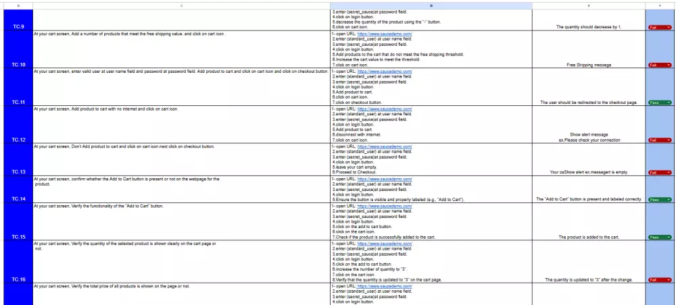Open the TC.11 Pass status dropdown
Screen dimensions: 676x305
[x=660, y=103]
